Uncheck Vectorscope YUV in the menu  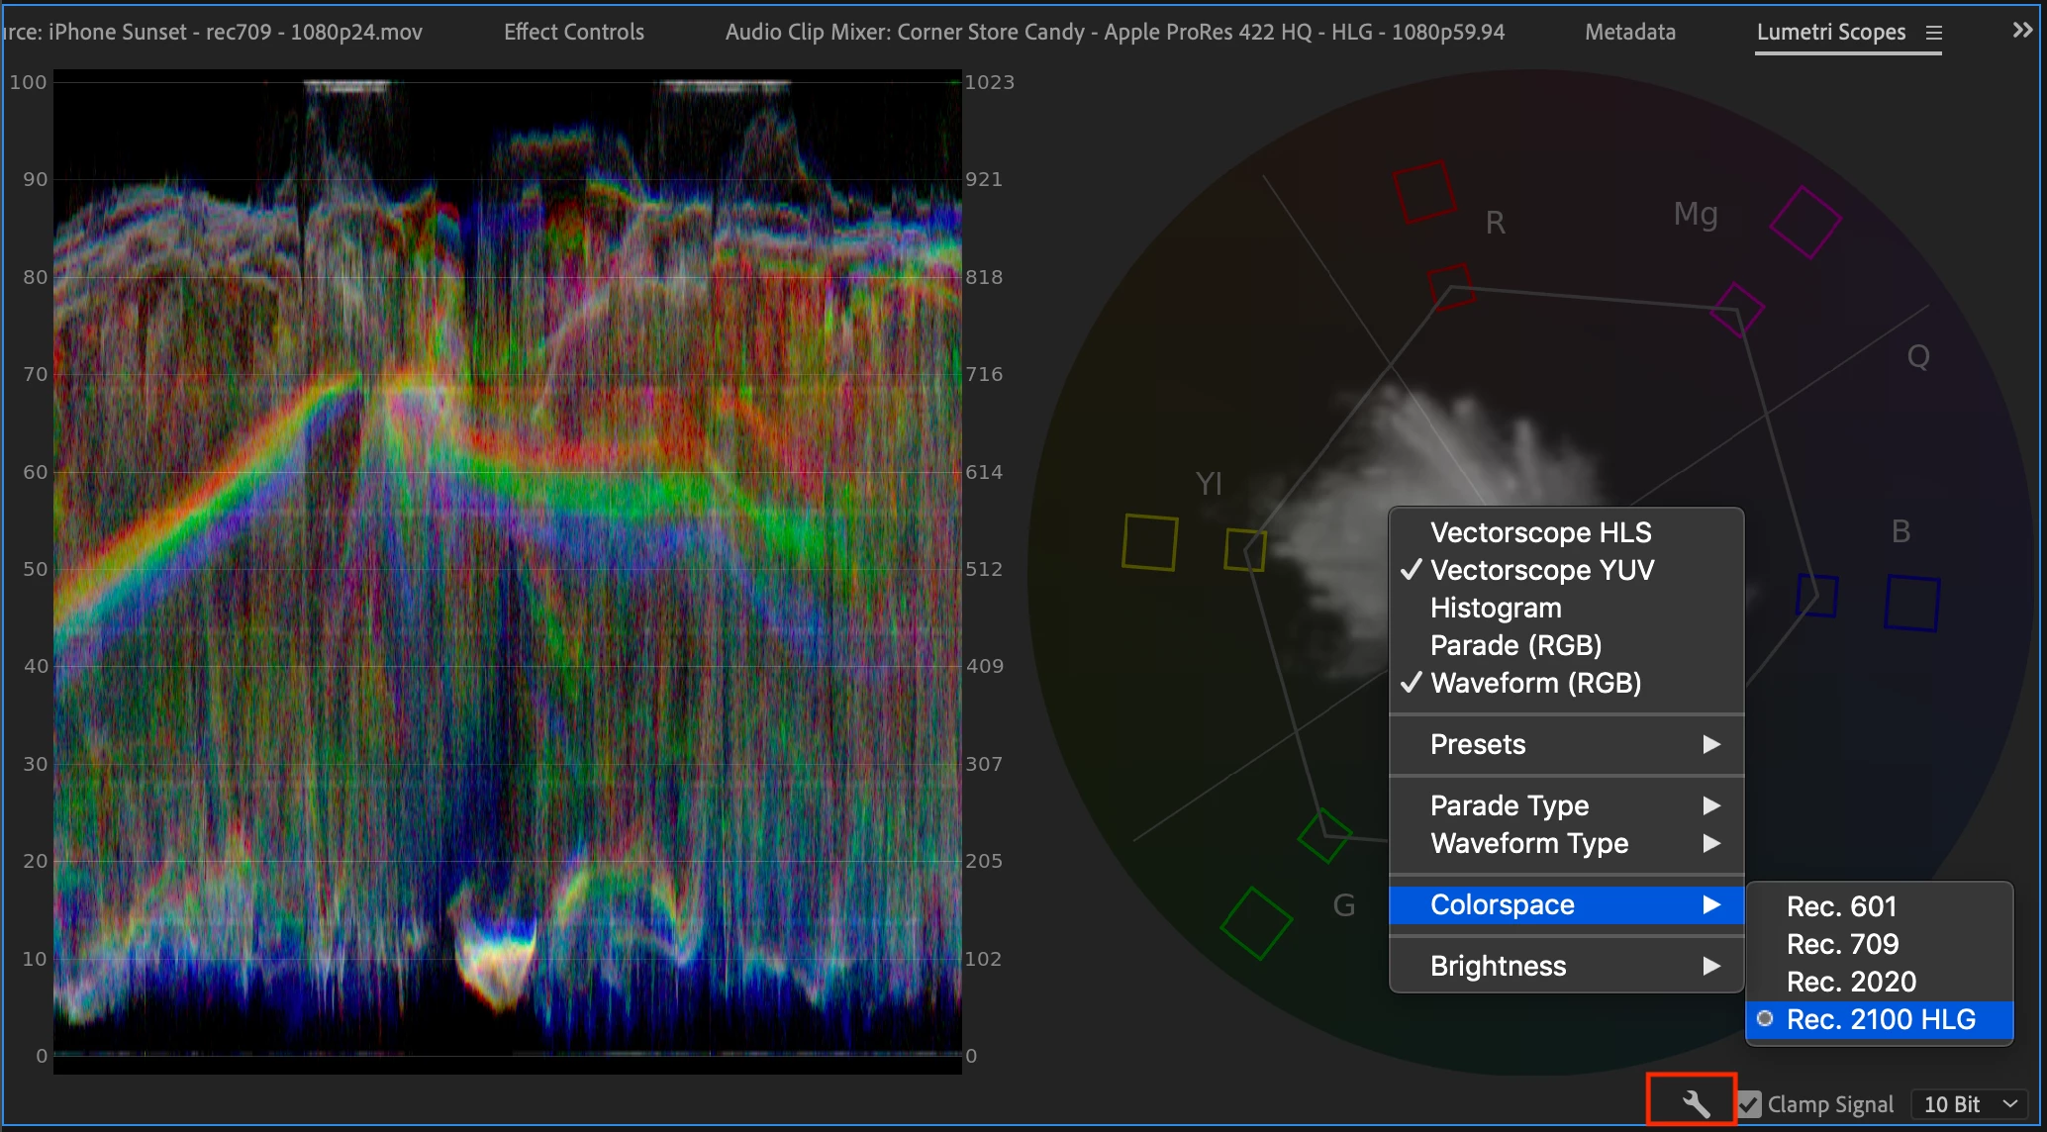pos(1541,570)
